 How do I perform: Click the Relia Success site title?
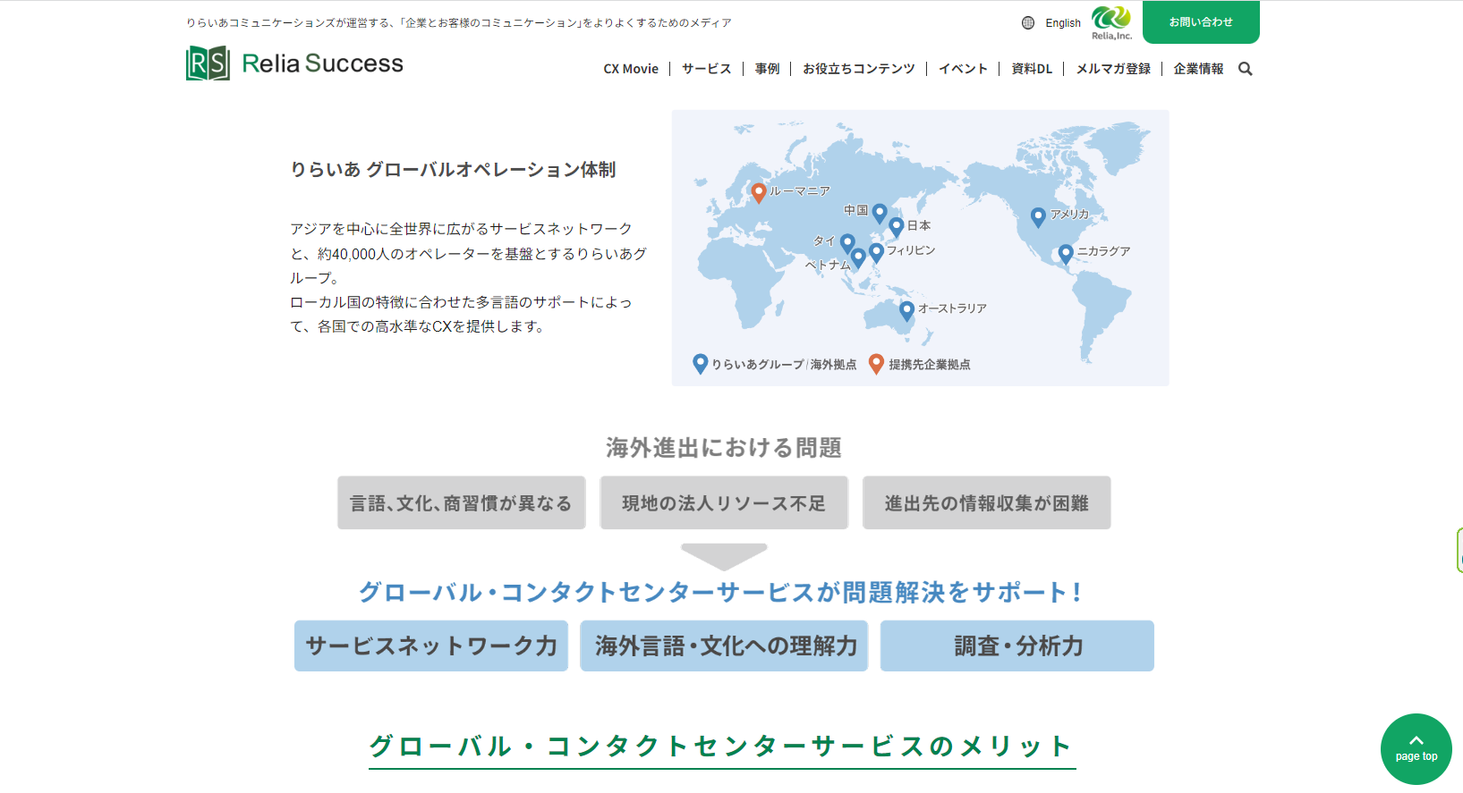(323, 63)
